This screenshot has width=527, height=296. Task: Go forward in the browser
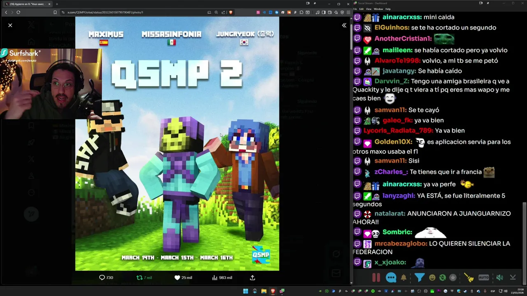click(12, 12)
